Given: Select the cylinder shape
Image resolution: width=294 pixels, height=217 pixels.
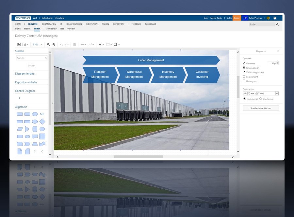Looking at the screenshot, I should [35, 129].
